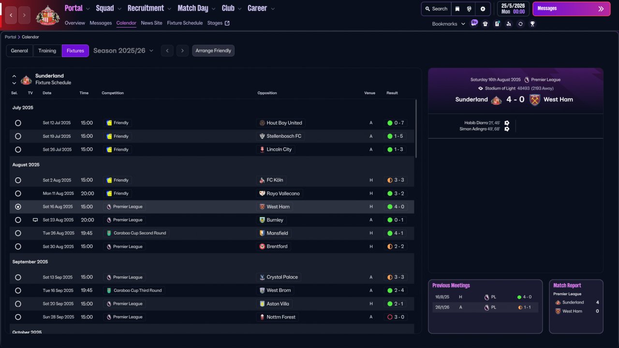Click the Result column header

click(392, 93)
